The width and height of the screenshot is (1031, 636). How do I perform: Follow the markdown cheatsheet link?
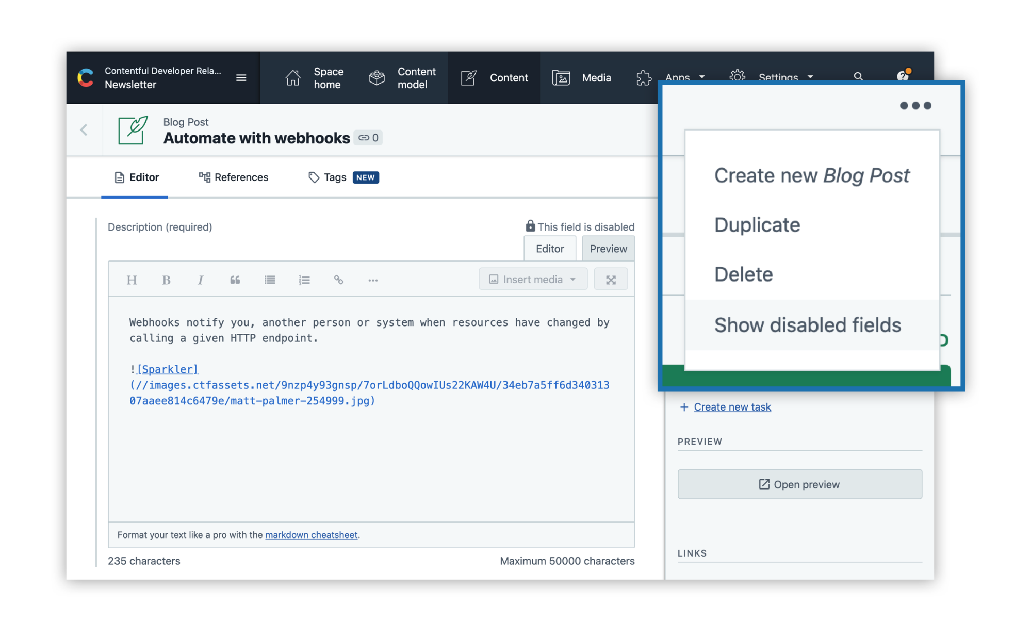point(311,535)
